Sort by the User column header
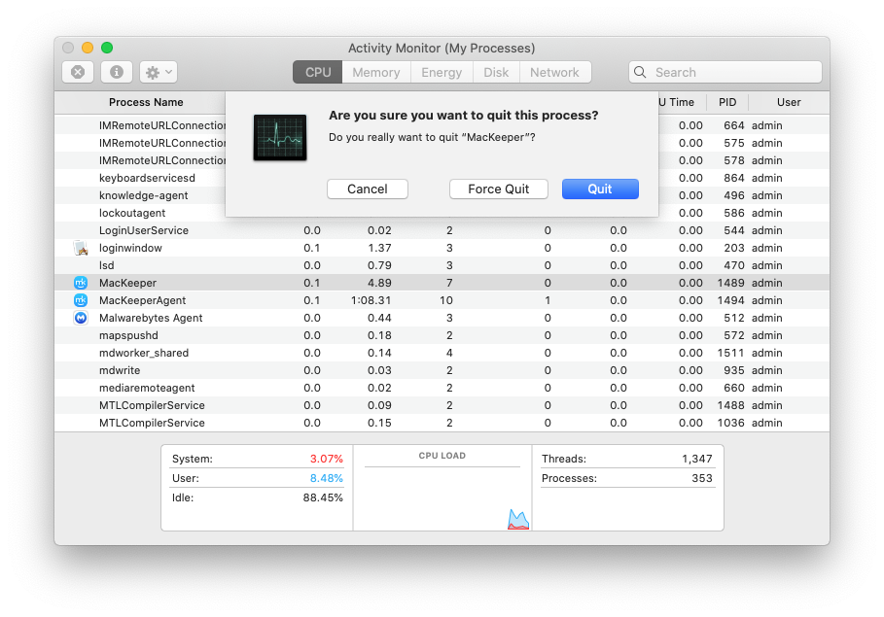 point(788,102)
